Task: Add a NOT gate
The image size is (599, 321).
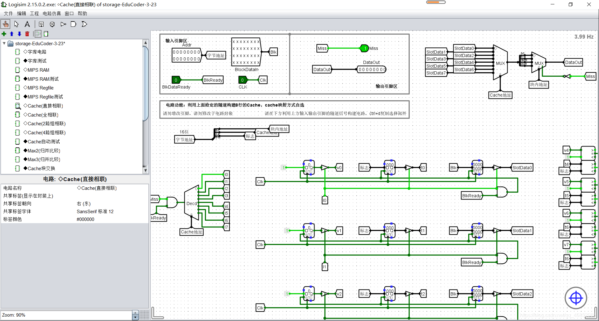Action: point(63,24)
